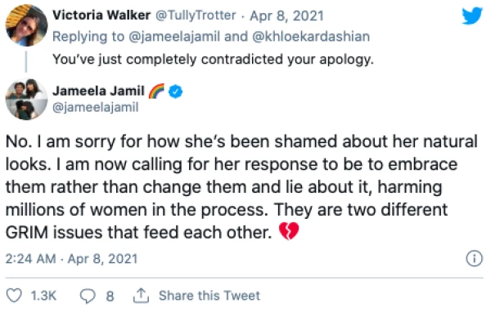Like the tweet with heart icon

coord(14,296)
